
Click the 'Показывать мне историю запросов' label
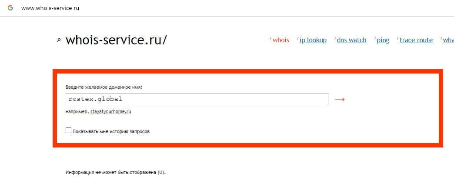[x=111, y=131]
